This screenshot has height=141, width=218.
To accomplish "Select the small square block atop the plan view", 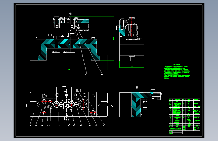I will (x=78, y=91).
